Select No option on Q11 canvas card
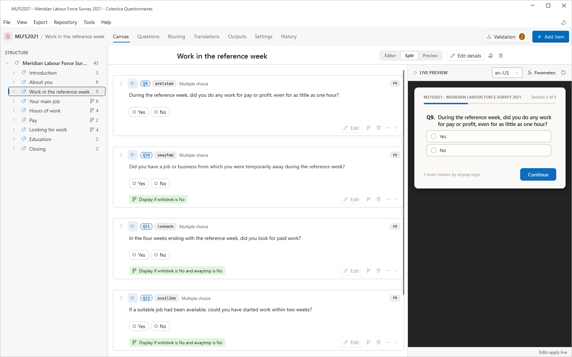572x357 pixels. pyautogui.click(x=160, y=255)
